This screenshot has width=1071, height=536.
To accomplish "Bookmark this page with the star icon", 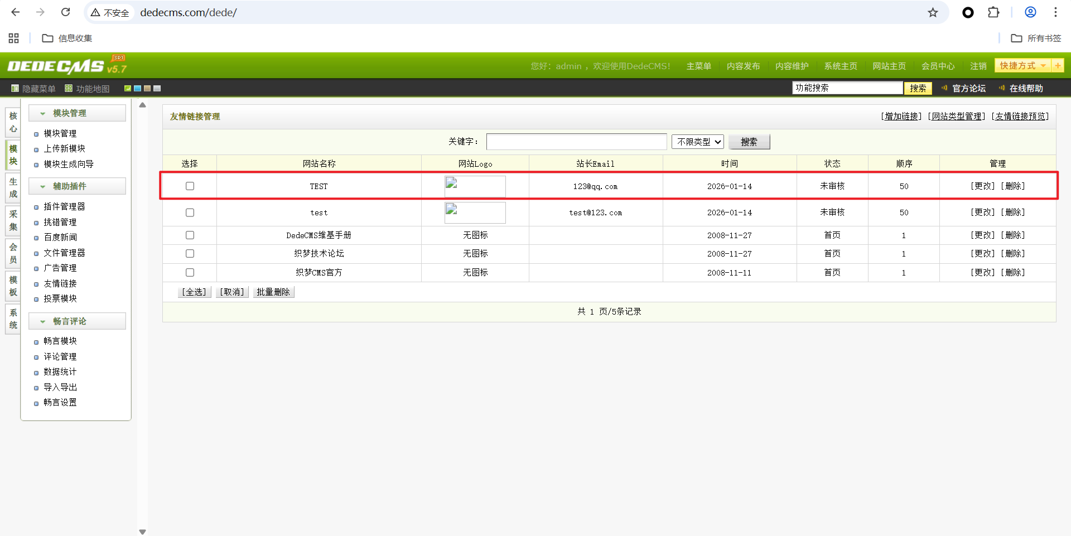I will [933, 12].
